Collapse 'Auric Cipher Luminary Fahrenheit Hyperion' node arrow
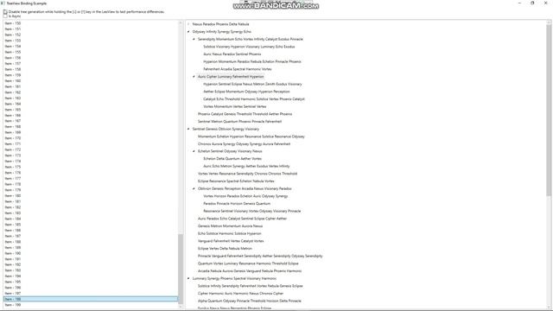553x311 pixels. click(x=194, y=77)
